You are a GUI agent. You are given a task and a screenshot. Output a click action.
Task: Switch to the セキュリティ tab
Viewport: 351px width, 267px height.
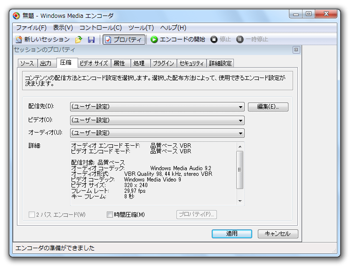191,63
